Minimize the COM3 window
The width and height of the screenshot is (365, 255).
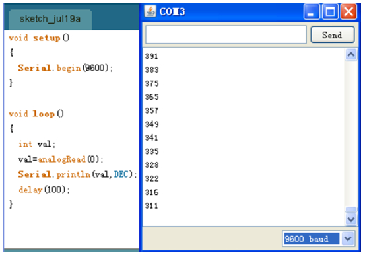pos(312,11)
